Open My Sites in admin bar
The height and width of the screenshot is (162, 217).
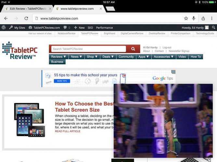(17, 27)
